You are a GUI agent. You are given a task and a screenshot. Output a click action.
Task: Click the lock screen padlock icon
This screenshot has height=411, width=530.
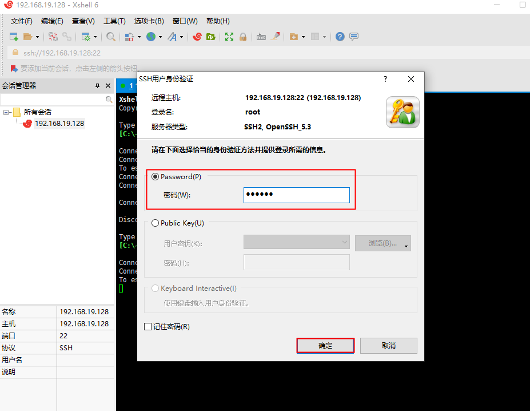[242, 37]
